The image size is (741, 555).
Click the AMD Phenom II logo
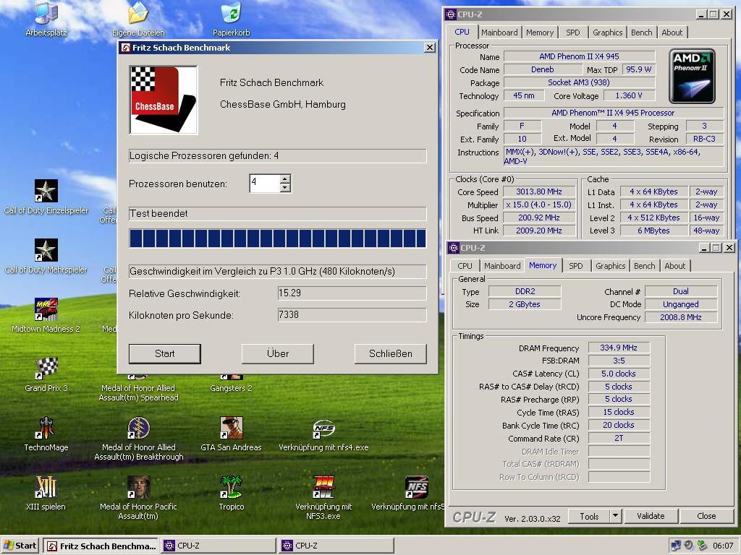tap(693, 77)
